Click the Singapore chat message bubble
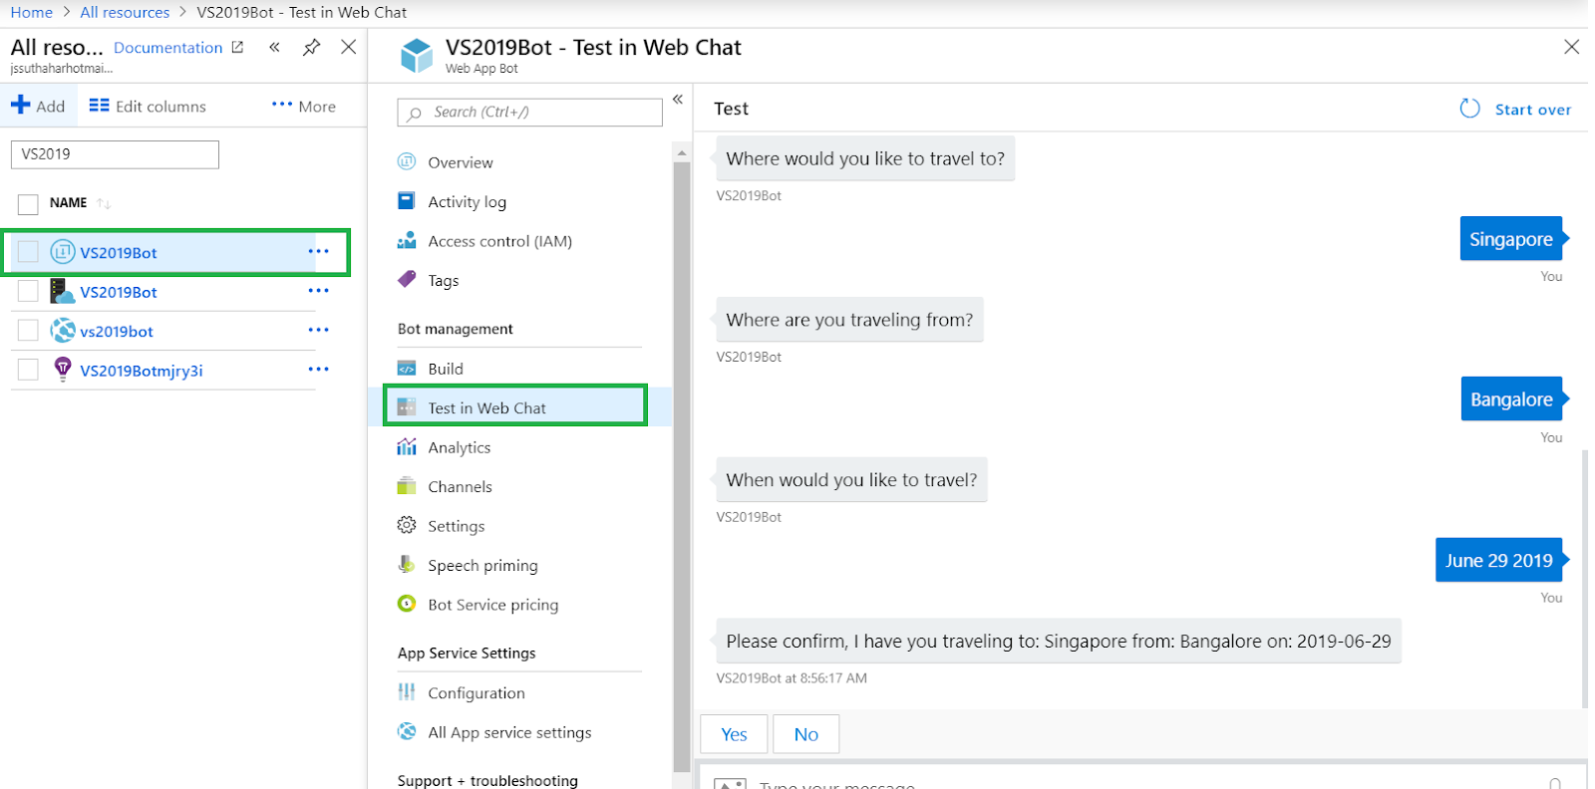The height and width of the screenshot is (789, 1595). pyautogui.click(x=1511, y=238)
